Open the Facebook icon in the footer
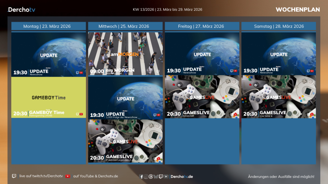 pos(142,177)
